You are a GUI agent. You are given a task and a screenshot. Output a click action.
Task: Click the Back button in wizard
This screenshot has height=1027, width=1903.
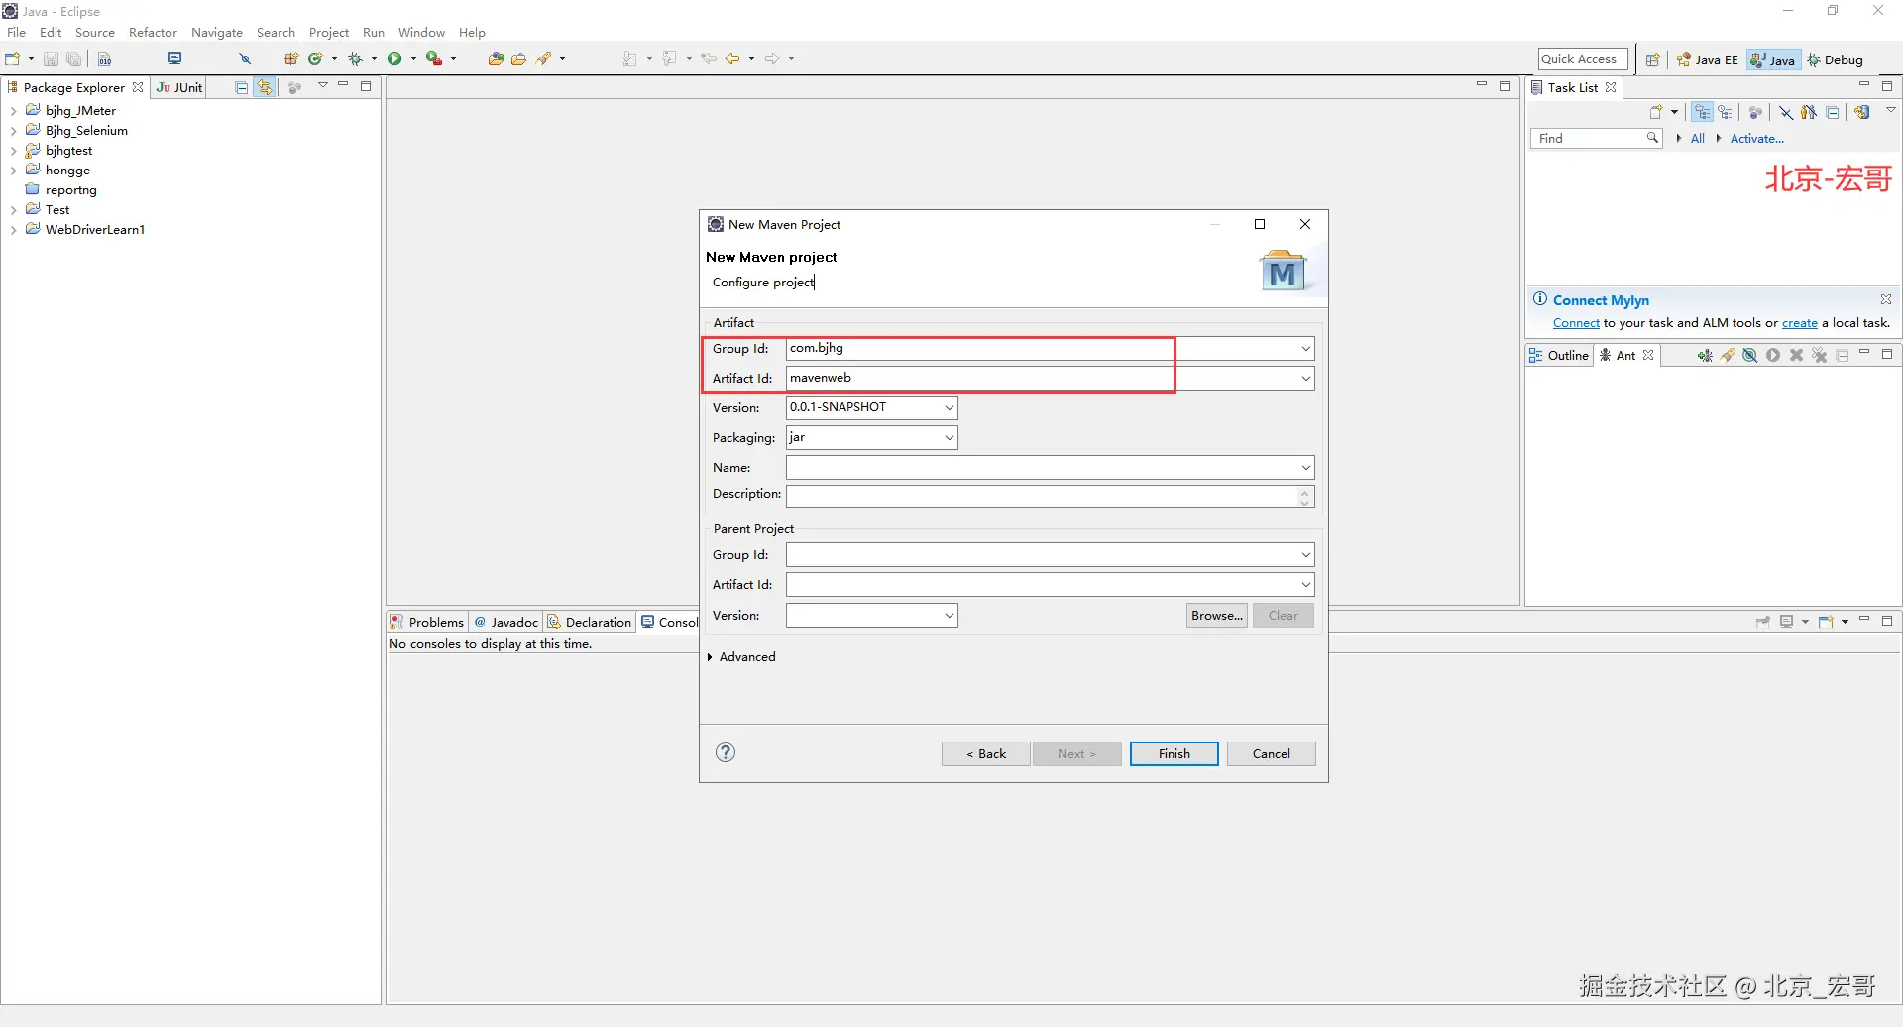(986, 754)
